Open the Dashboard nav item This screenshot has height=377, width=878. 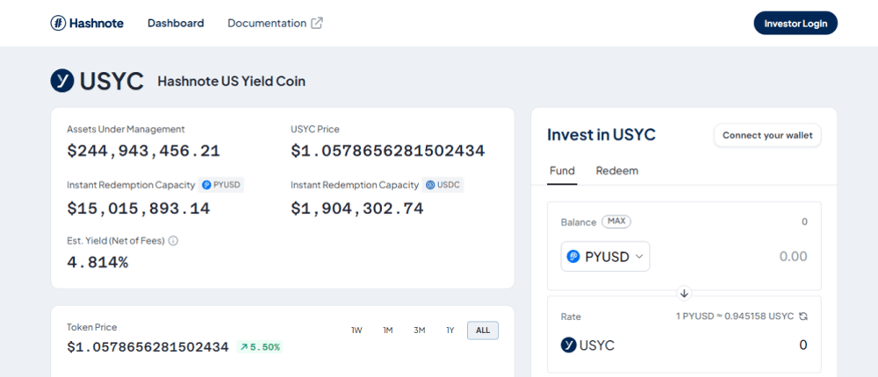[176, 23]
